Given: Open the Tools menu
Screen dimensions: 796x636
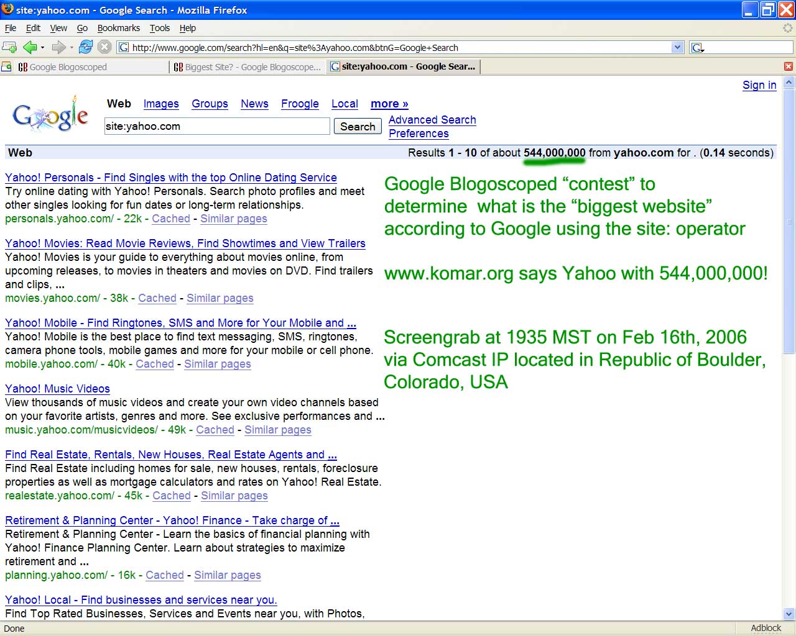Looking at the screenshot, I should [x=160, y=28].
